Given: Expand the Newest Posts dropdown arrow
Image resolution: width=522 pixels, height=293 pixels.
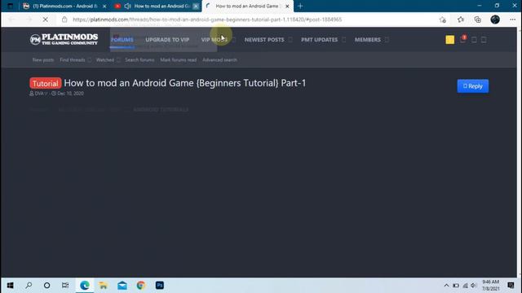Looking at the screenshot, I should point(290,40).
